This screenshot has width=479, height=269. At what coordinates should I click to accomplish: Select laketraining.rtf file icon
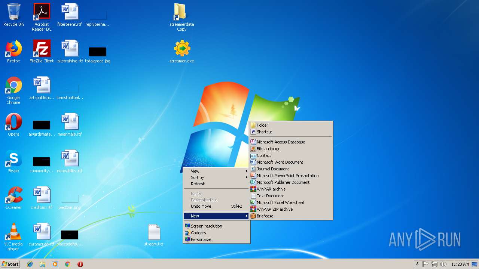(x=70, y=52)
